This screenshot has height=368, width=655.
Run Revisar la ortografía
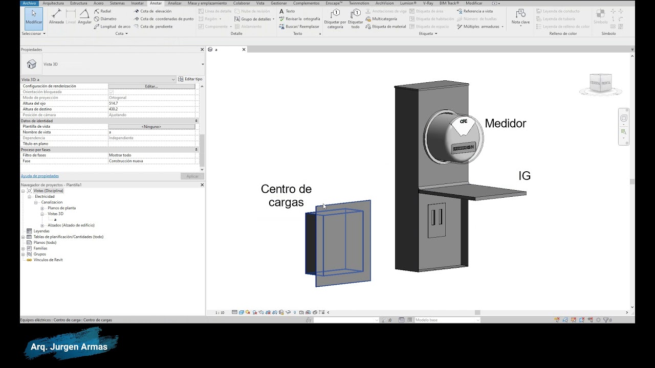(299, 19)
